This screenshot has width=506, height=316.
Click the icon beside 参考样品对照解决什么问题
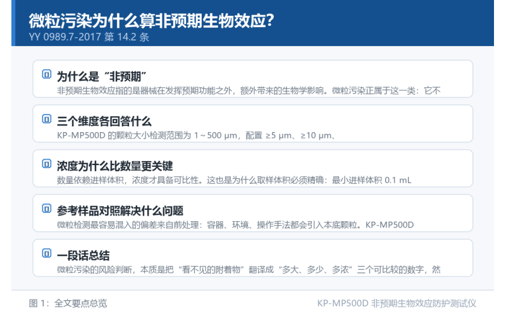pos(46,209)
